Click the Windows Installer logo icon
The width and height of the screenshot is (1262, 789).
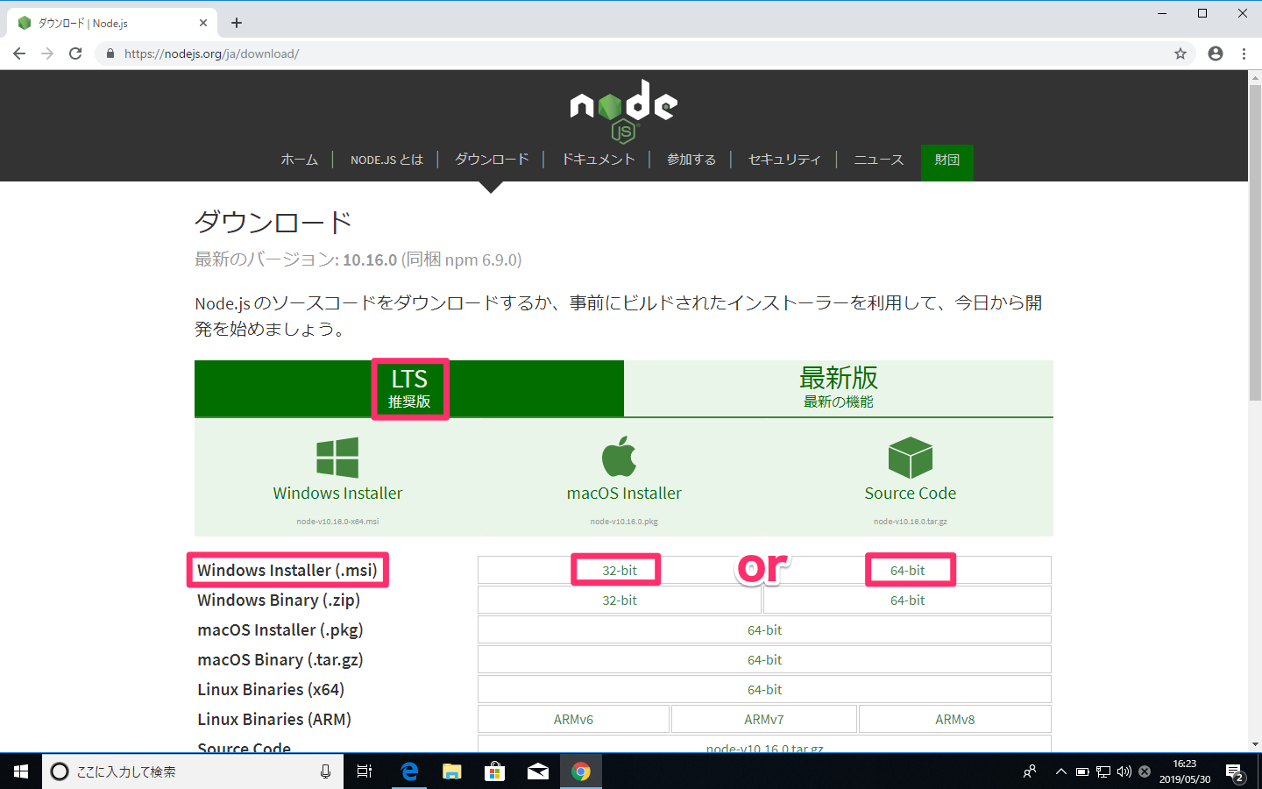337,458
